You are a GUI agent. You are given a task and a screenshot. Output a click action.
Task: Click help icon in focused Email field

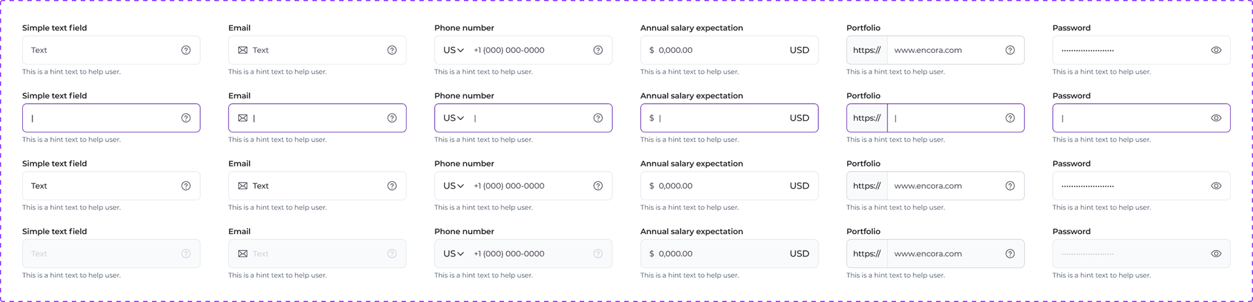click(x=392, y=118)
